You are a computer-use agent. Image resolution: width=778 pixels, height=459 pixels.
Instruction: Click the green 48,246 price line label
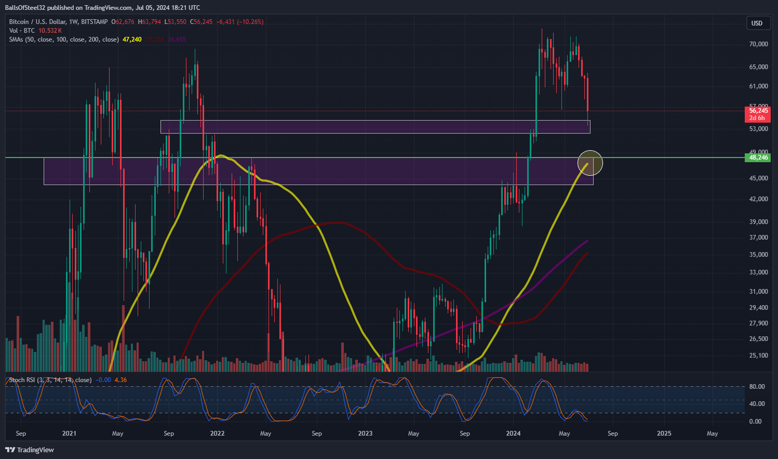pyautogui.click(x=758, y=158)
